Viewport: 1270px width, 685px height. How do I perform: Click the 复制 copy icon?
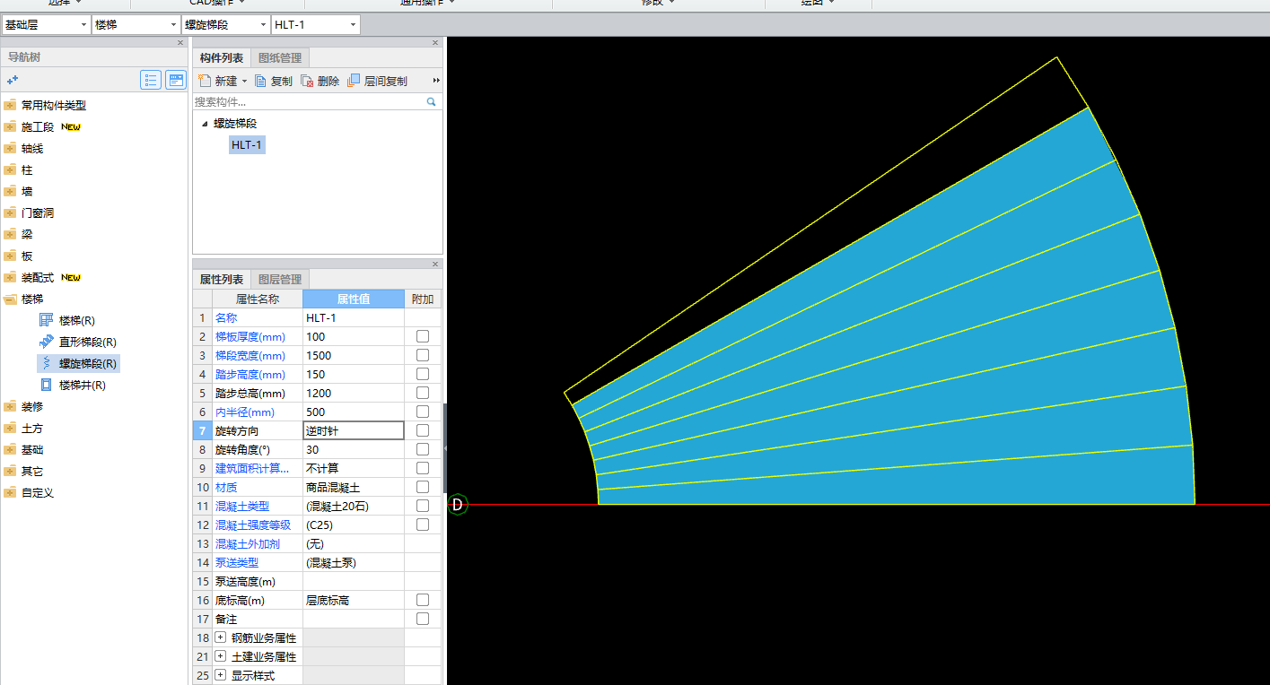tap(261, 81)
